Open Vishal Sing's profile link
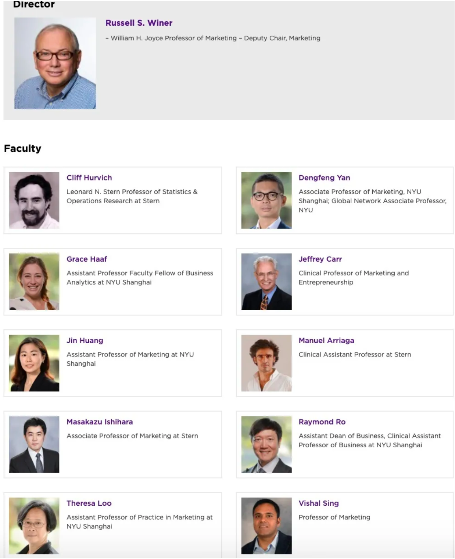The height and width of the screenshot is (559, 455). tap(319, 503)
